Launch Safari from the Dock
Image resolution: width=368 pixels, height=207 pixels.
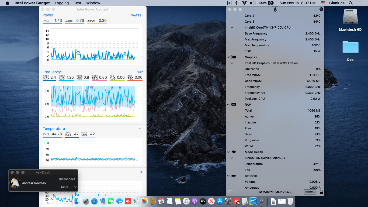pyautogui.click(x=94, y=201)
